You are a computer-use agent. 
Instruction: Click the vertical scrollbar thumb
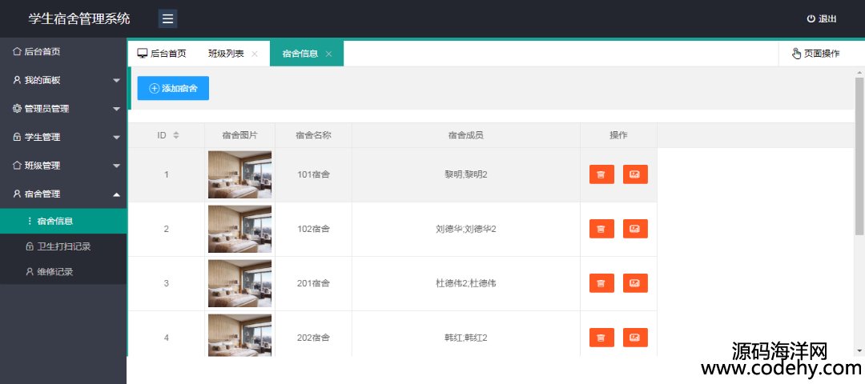tap(859, 156)
